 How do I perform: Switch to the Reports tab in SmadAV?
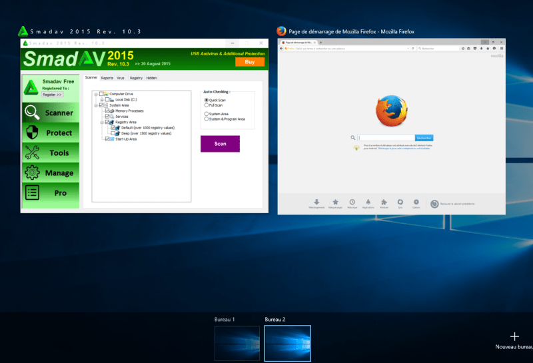(x=107, y=78)
